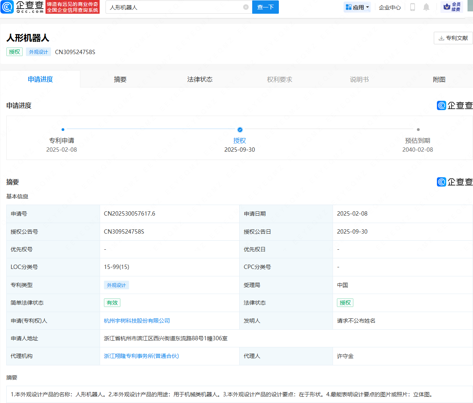This screenshot has width=473, height=403.
Task: Go to 企业中心
Action: click(389, 7)
